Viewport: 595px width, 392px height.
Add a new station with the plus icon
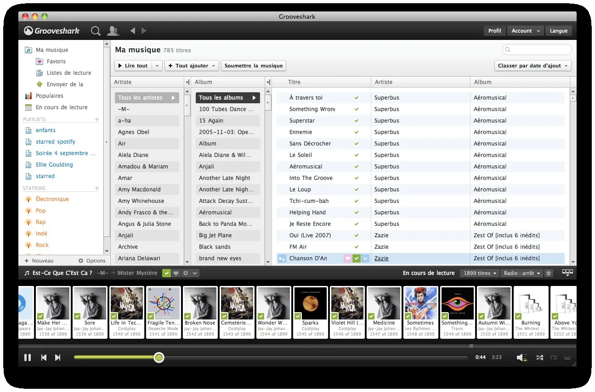tap(97, 188)
